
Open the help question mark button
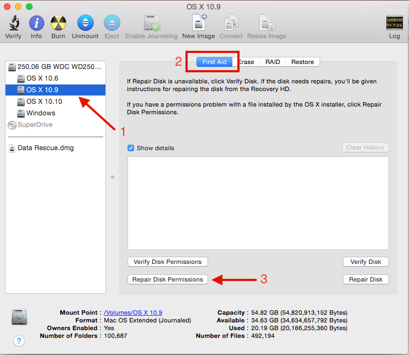pyautogui.click(x=19, y=341)
